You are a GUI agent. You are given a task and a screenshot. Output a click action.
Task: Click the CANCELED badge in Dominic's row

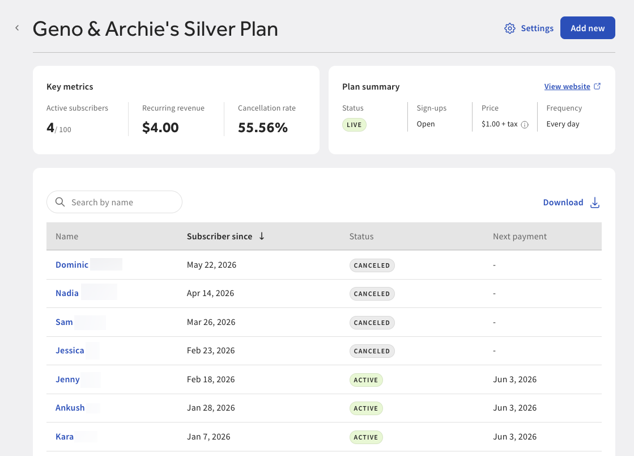(372, 265)
